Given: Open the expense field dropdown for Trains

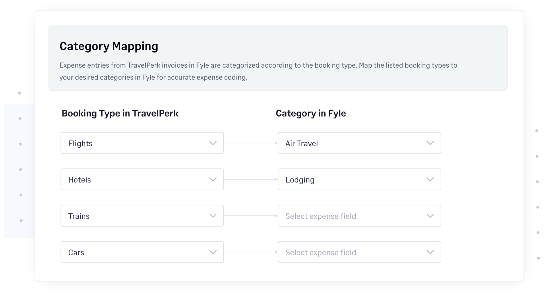Looking at the screenshot, I should pos(359,216).
